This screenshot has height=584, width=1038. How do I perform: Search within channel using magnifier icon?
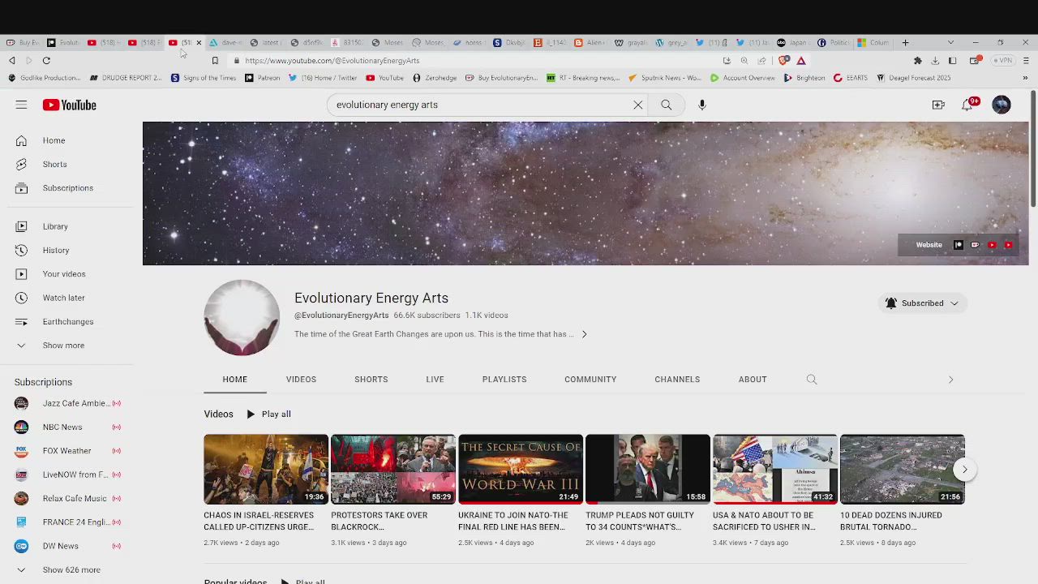click(x=812, y=380)
